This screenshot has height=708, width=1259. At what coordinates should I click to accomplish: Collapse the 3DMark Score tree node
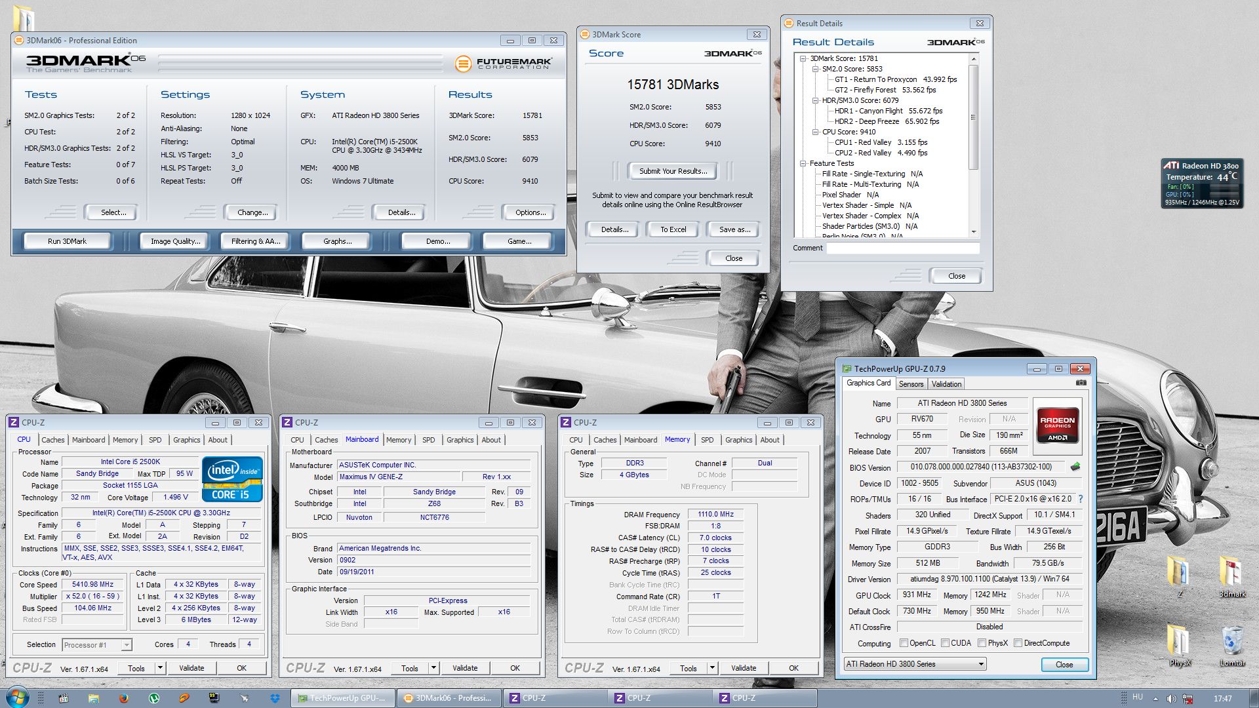point(803,58)
